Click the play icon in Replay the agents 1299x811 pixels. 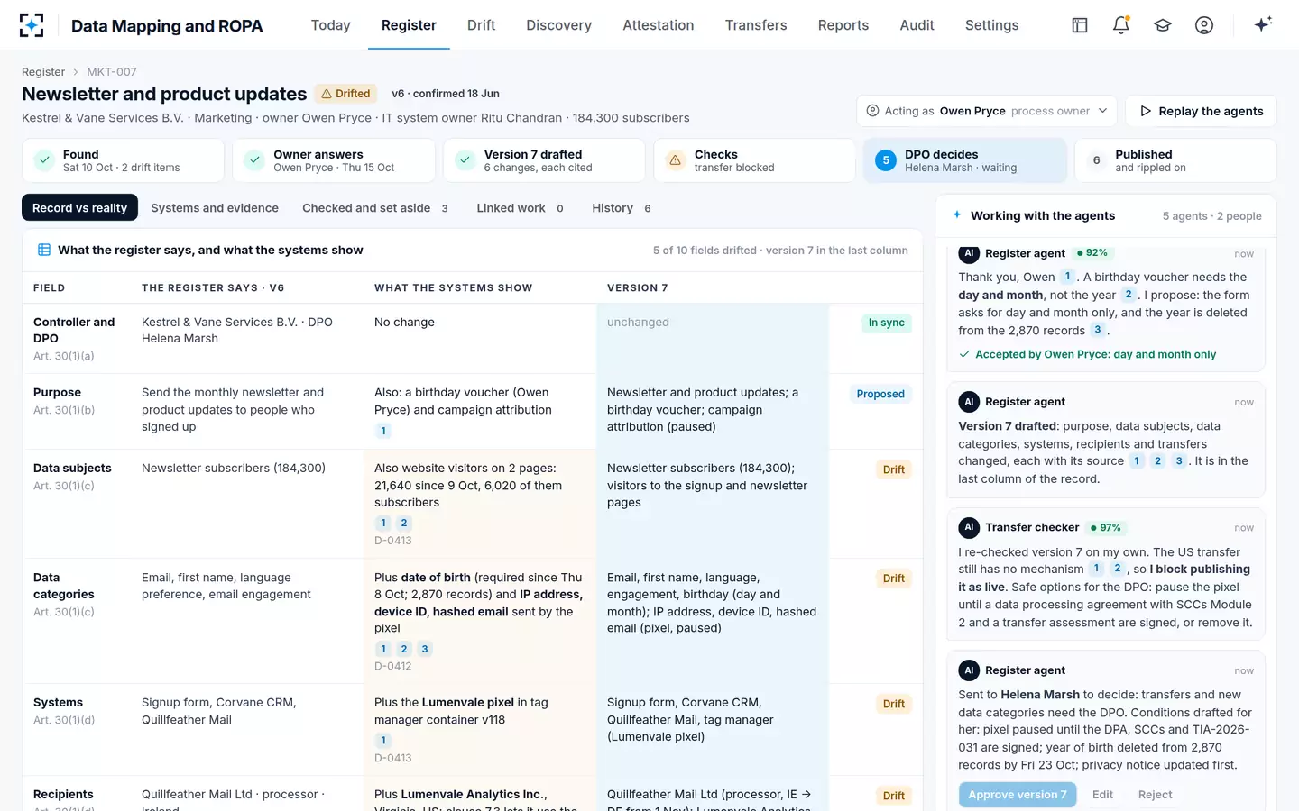click(1146, 111)
